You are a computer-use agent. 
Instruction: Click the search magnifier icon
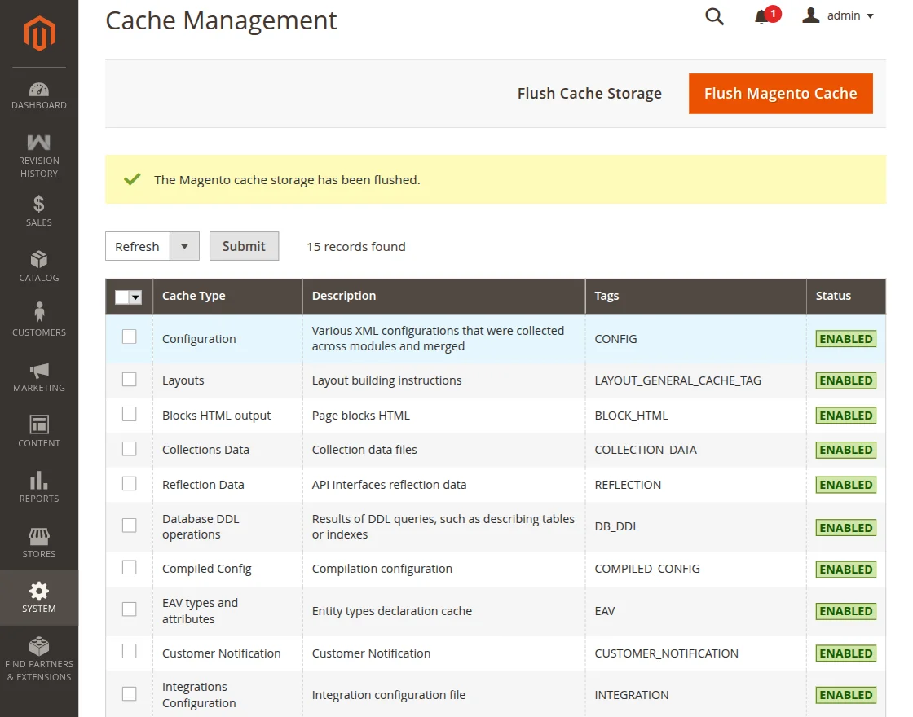point(714,16)
